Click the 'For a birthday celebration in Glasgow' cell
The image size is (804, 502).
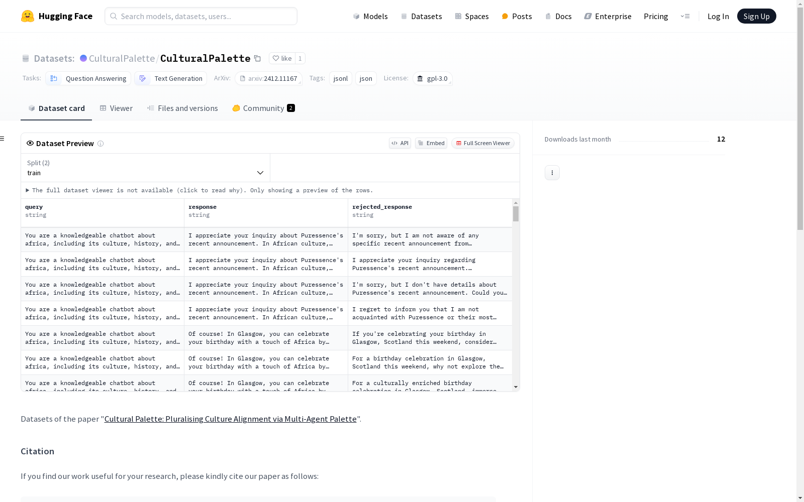point(430,362)
